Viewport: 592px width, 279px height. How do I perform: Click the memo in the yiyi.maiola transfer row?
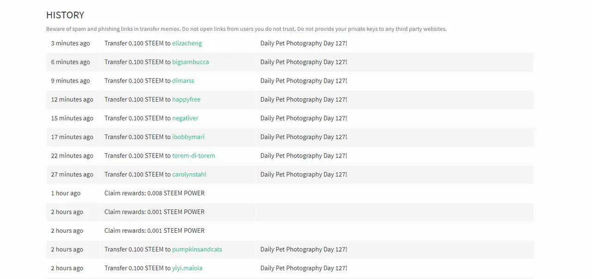pos(303,268)
